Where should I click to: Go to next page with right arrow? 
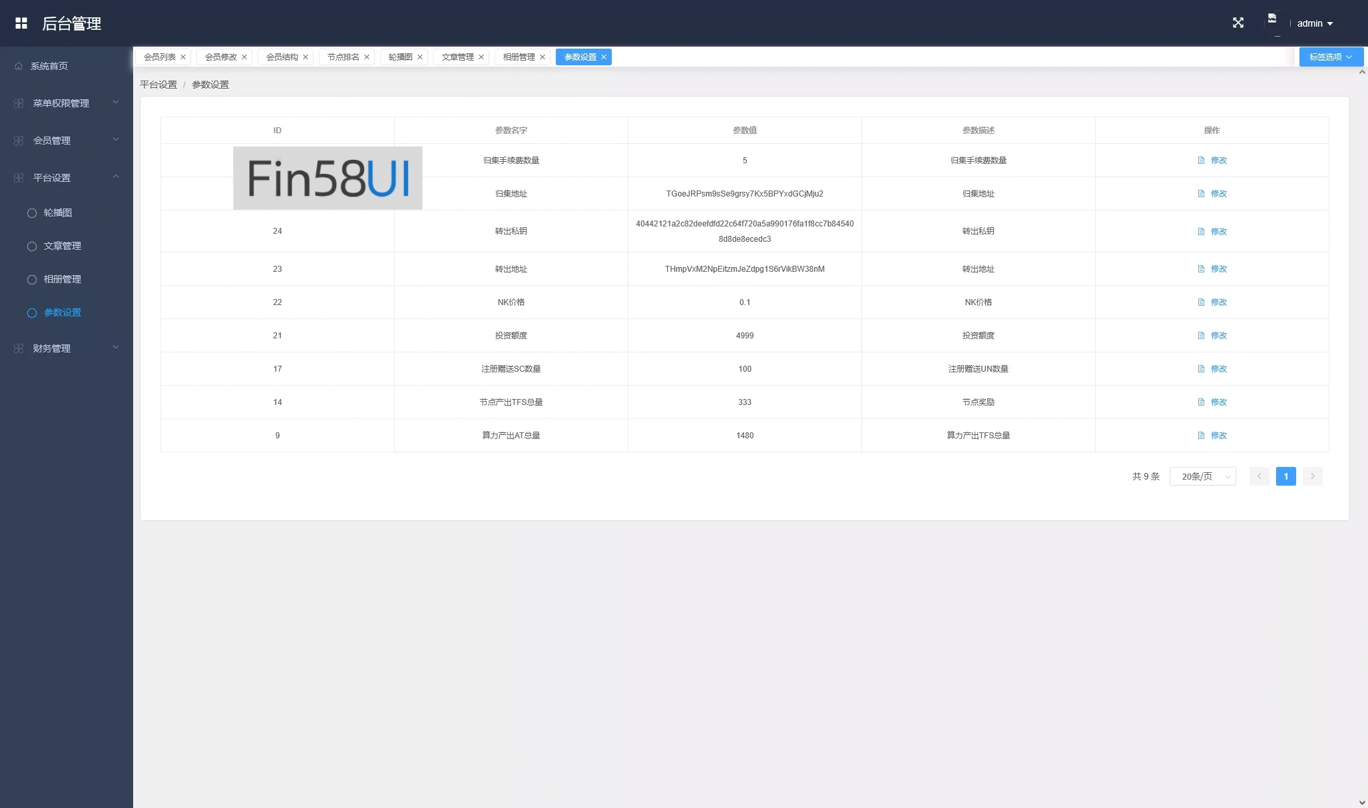(1312, 476)
